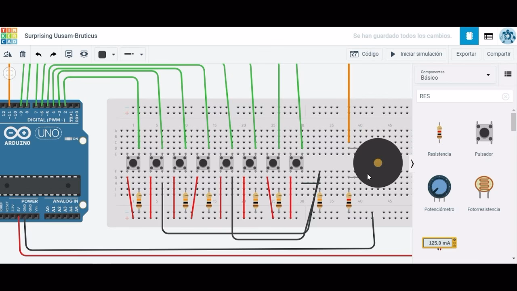
Task: Click the zoom to fit icon
Action: point(9,73)
